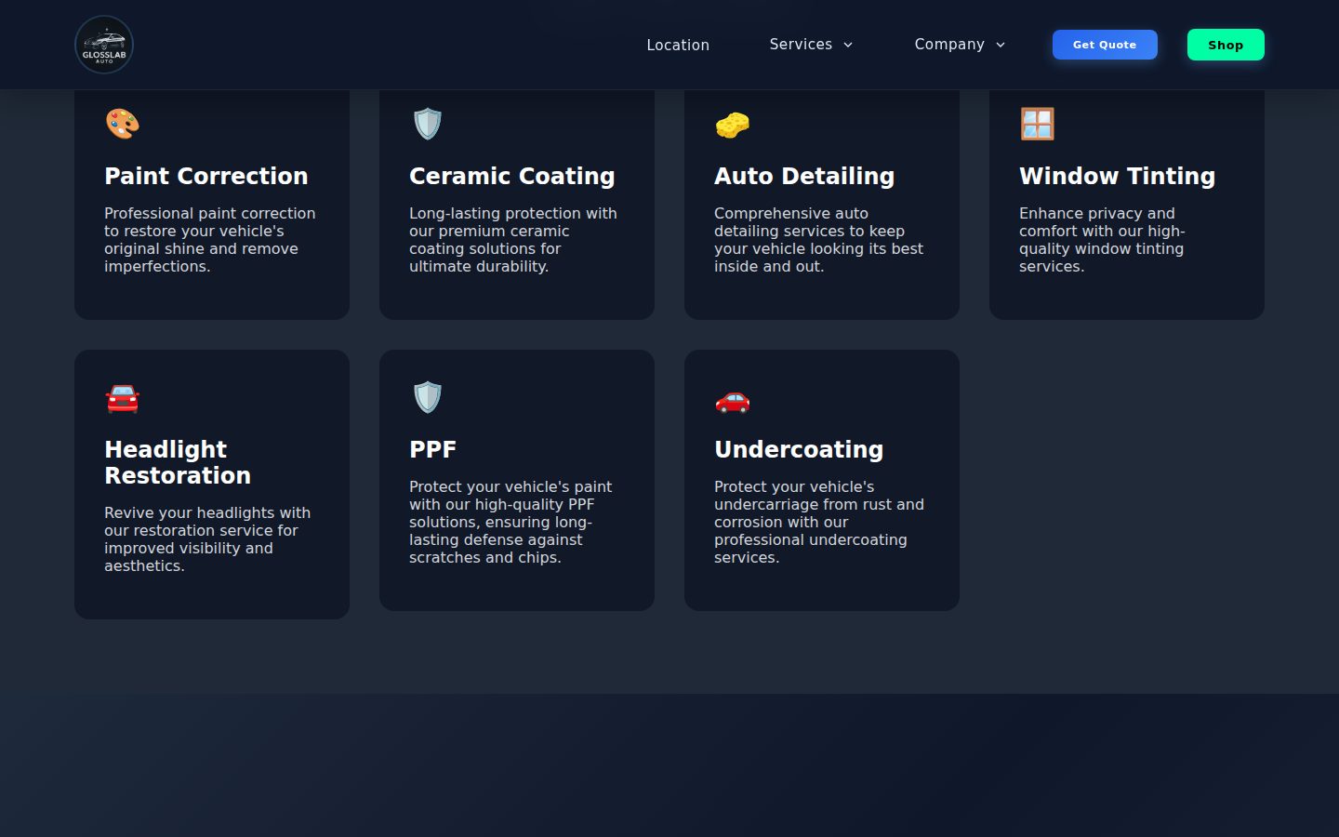Click the sponge icon above Auto Detailing

[732, 124]
